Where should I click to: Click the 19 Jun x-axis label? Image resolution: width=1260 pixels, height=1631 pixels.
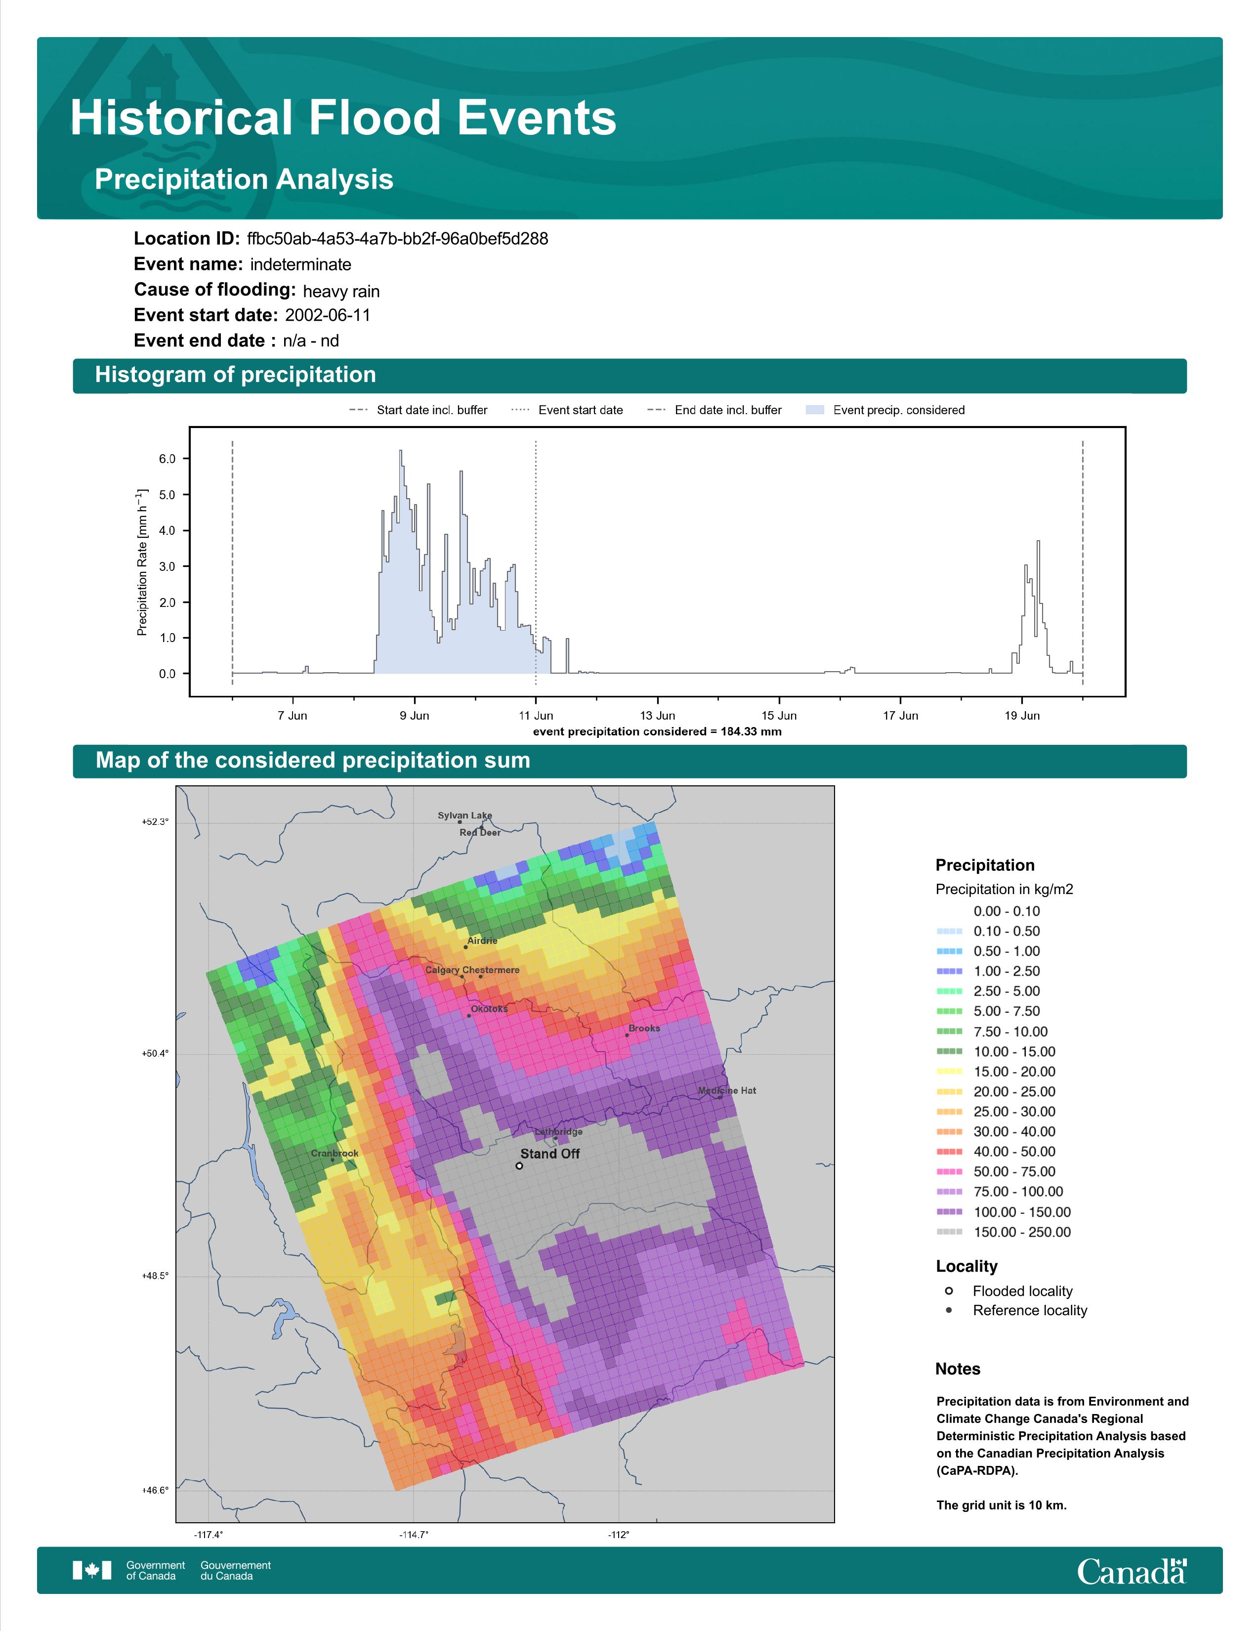[1022, 716]
